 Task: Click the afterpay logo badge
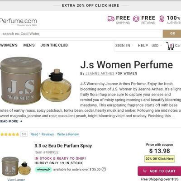click(43, 170)
